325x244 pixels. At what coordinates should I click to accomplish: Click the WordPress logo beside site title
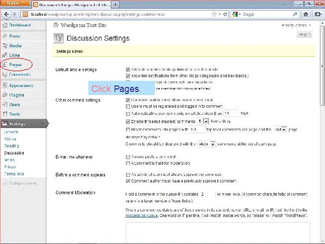click(55, 25)
